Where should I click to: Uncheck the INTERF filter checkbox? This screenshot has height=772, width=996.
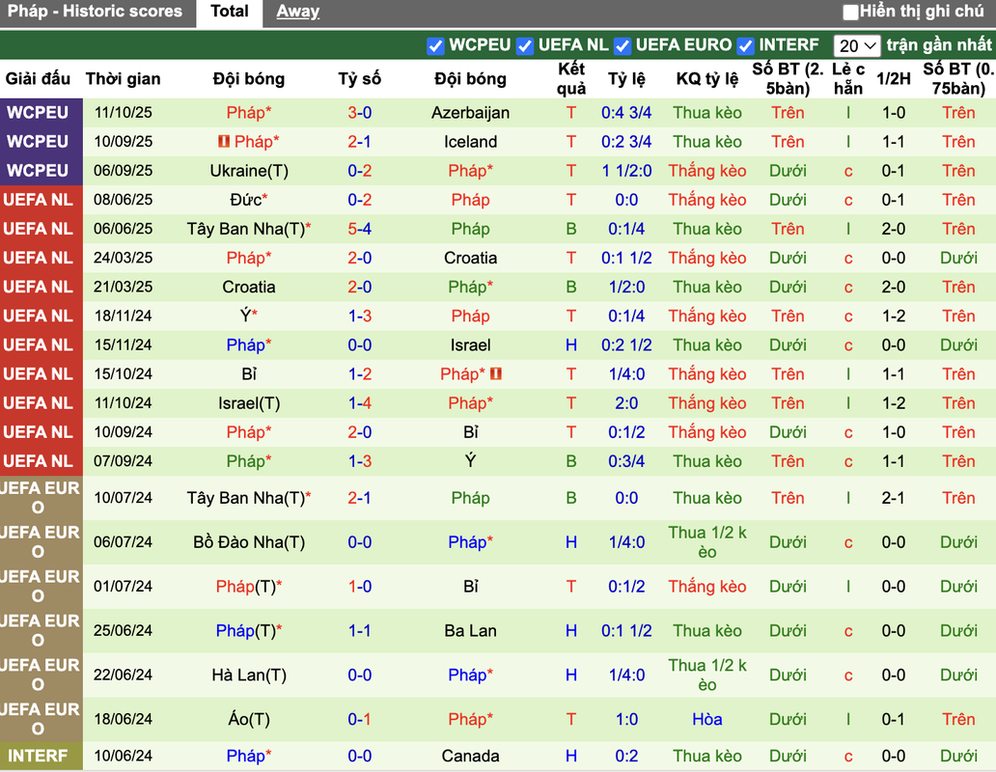click(746, 45)
